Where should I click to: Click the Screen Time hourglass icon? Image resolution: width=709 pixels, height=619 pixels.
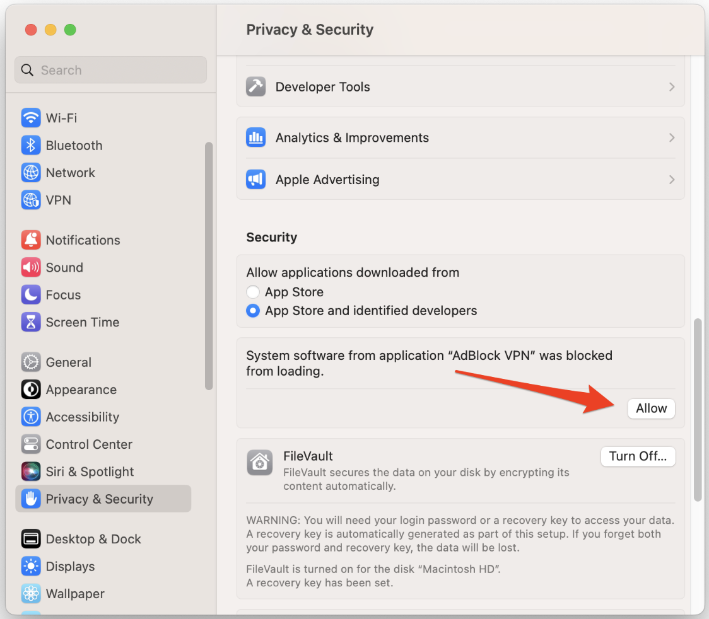pyautogui.click(x=30, y=322)
